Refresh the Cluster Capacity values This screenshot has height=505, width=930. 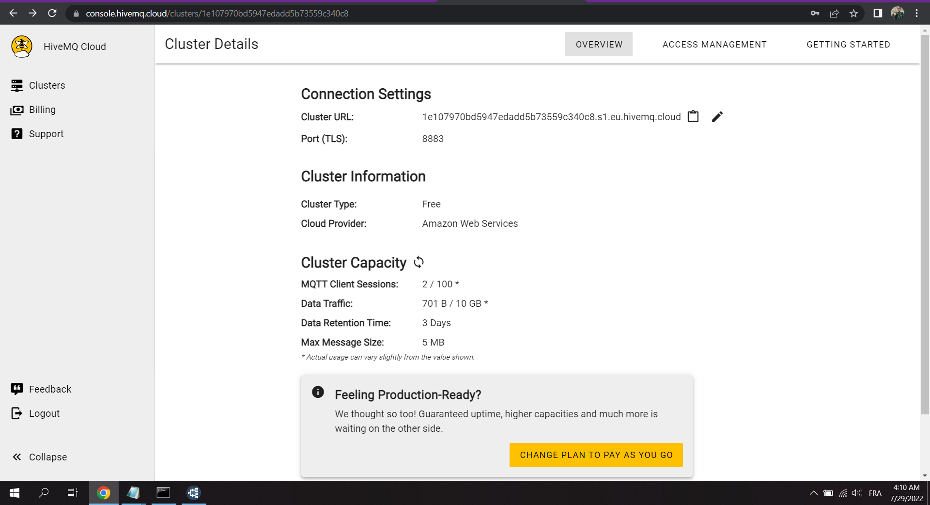pos(419,262)
